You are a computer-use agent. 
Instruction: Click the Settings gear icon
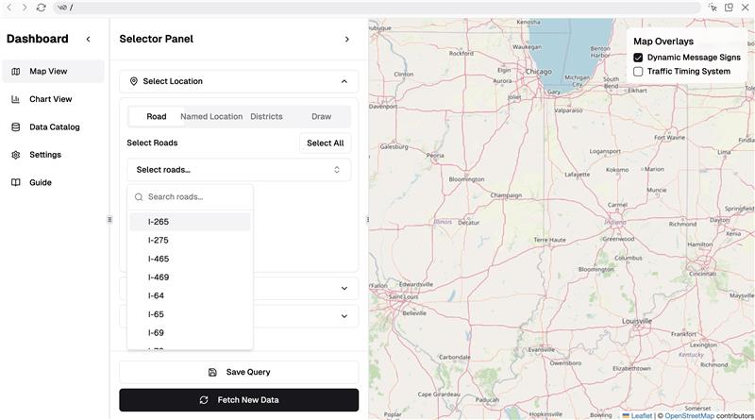[16, 155]
